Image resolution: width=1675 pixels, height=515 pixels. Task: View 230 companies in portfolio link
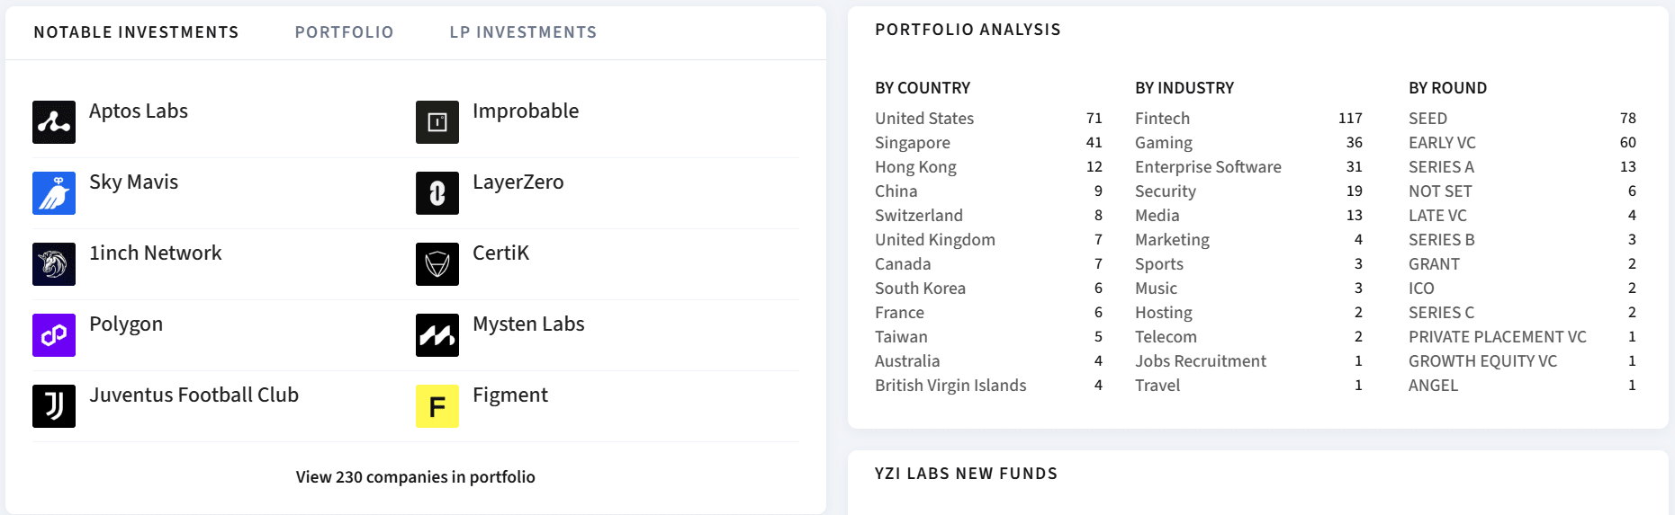[x=415, y=477]
